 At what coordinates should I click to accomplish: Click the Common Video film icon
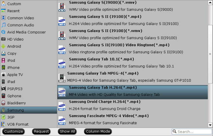coord(3,18)
